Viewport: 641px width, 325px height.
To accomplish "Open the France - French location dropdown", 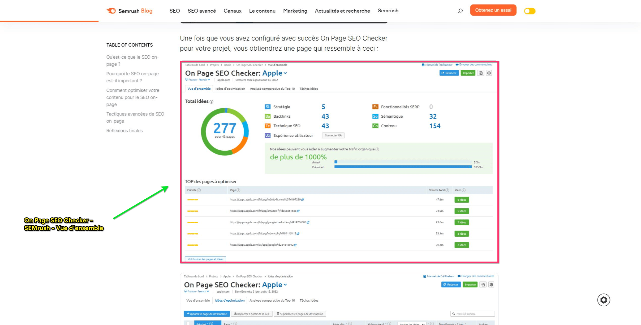I will [x=198, y=80].
